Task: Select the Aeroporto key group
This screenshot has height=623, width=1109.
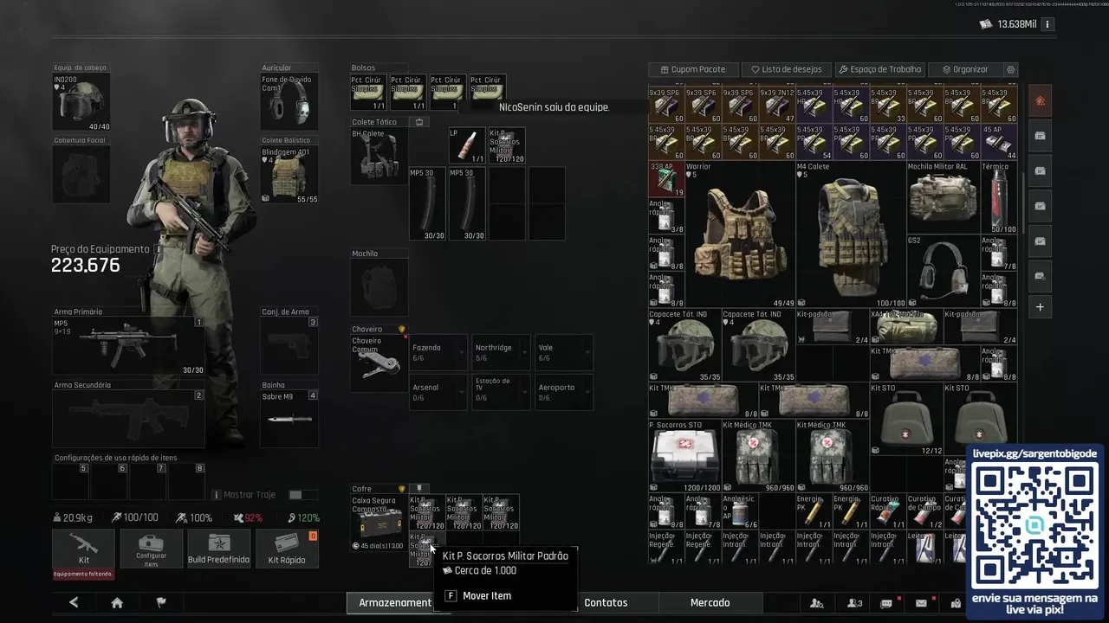Action: [564, 392]
